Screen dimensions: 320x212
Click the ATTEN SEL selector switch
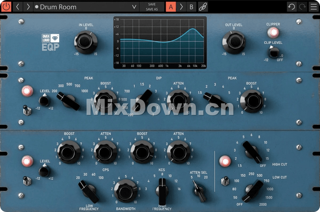tap(199, 191)
